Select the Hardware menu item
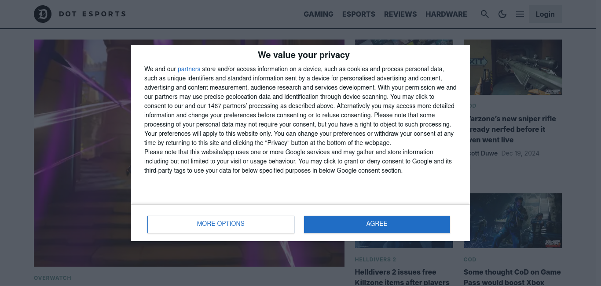This screenshot has height=286, width=601. click(446, 14)
